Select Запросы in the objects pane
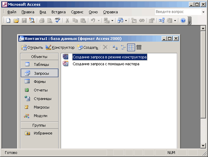 click(x=40, y=73)
